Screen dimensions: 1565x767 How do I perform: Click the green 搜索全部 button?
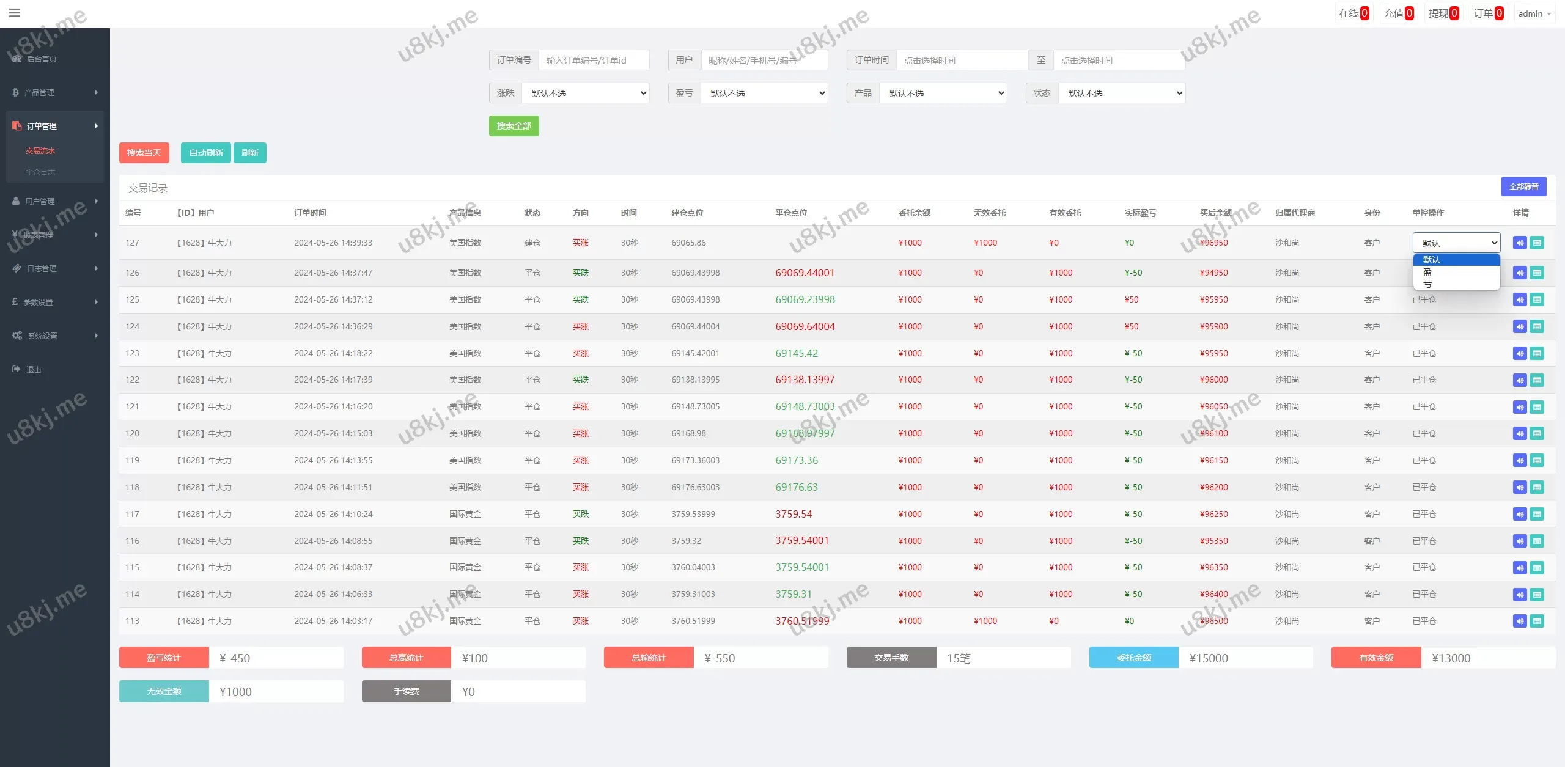coord(514,126)
